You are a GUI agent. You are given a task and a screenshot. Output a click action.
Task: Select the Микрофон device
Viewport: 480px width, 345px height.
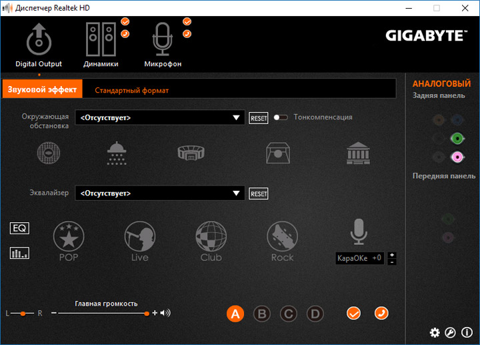click(x=163, y=45)
